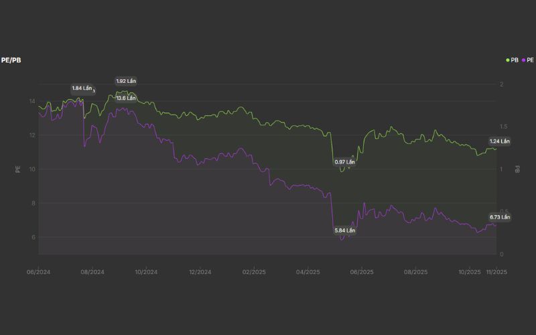Click the 12/2024 date on the x-axis
Viewport: 536px width, 335px height.
coord(200,272)
